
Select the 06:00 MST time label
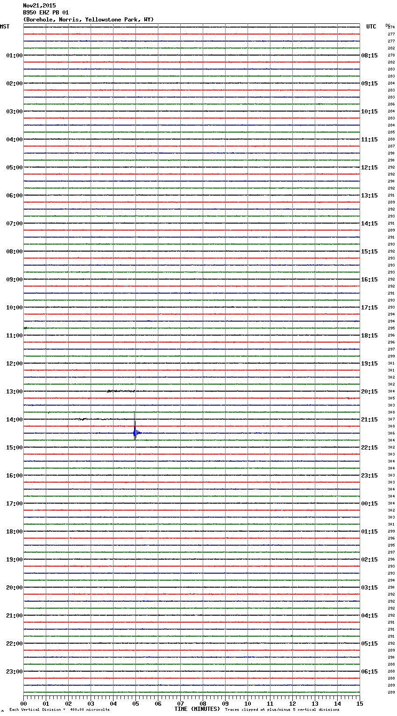coord(14,196)
